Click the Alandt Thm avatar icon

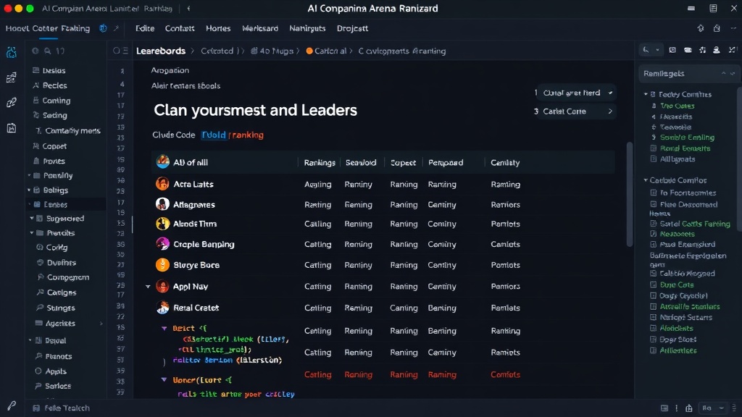pyautogui.click(x=162, y=224)
